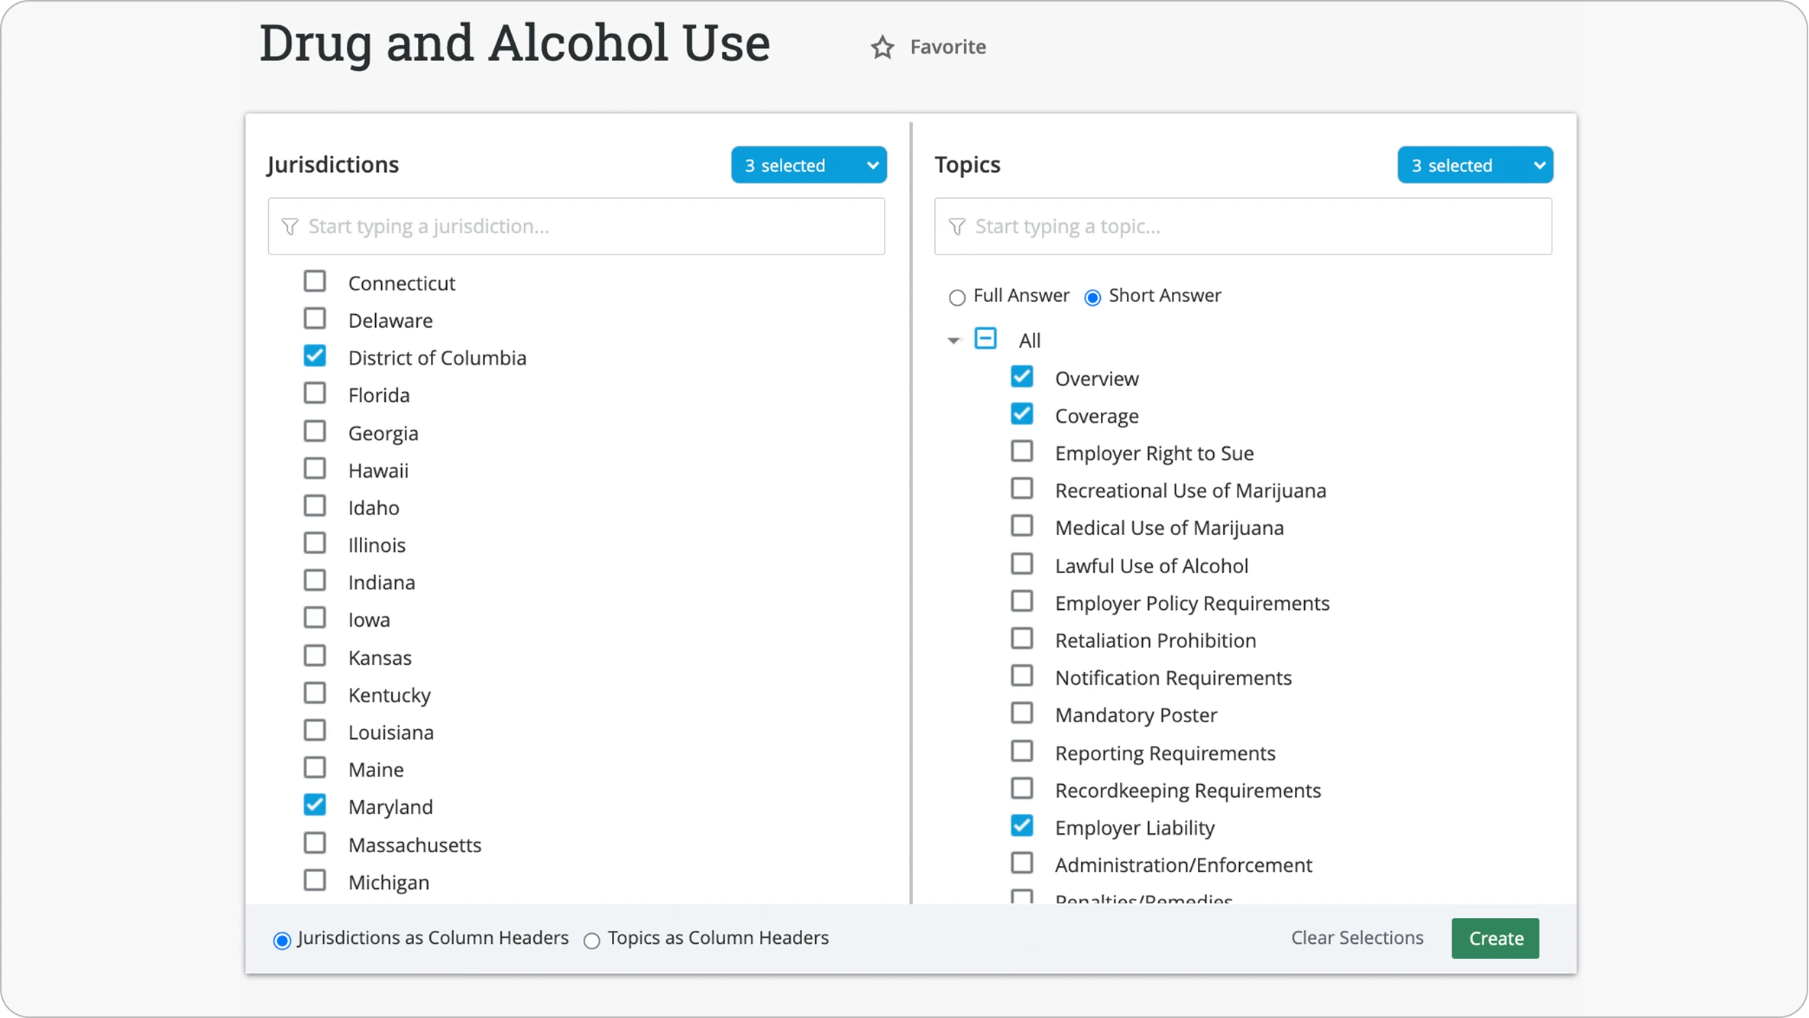The height and width of the screenshot is (1018, 1809).
Task: Enable the Medical Use of Marijuana topic
Action: 1021,525
